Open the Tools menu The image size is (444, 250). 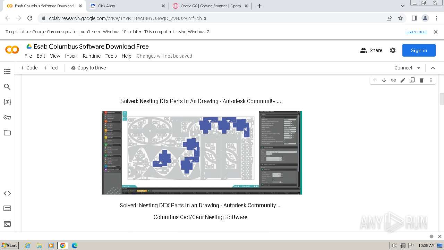[x=111, y=56]
